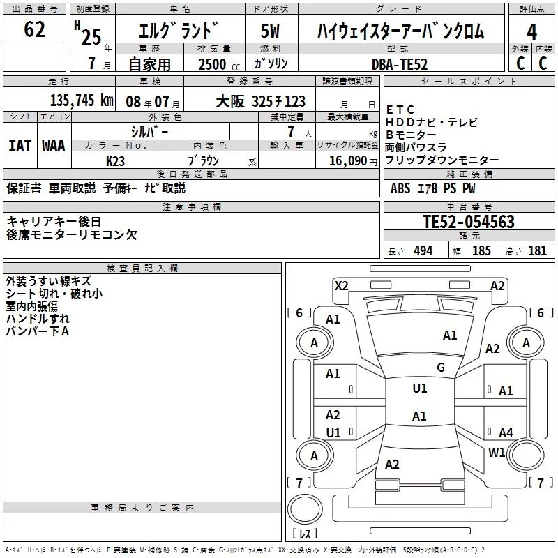Screen dimensions: 558x558
Task: Click the inspection date 08年07月
Action: tap(152, 102)
